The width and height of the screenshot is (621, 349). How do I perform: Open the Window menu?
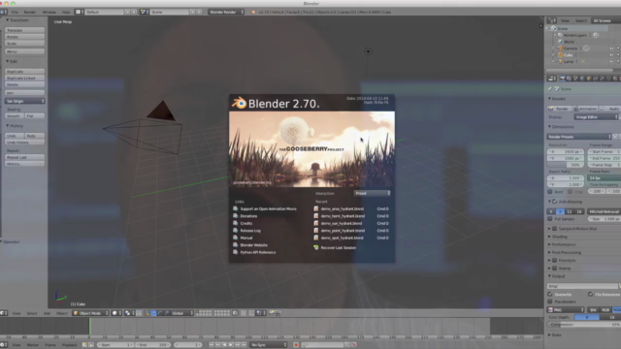coord(49,12)
